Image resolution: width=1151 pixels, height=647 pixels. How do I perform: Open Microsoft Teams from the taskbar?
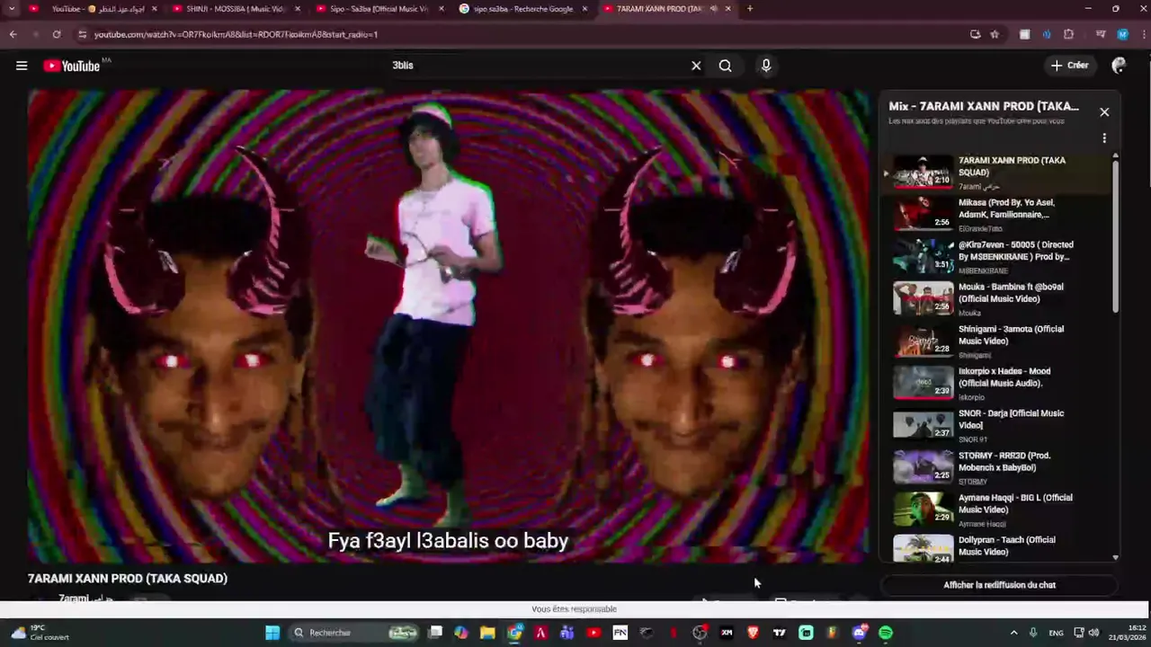(x=567, y=633)
